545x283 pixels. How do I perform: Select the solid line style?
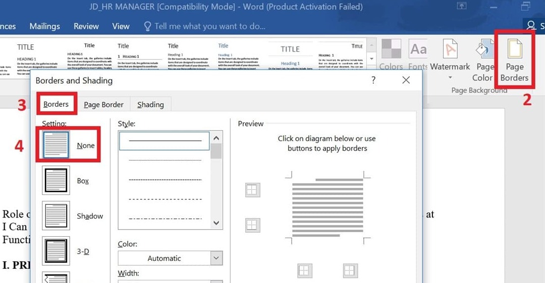[x=165, y=140]
